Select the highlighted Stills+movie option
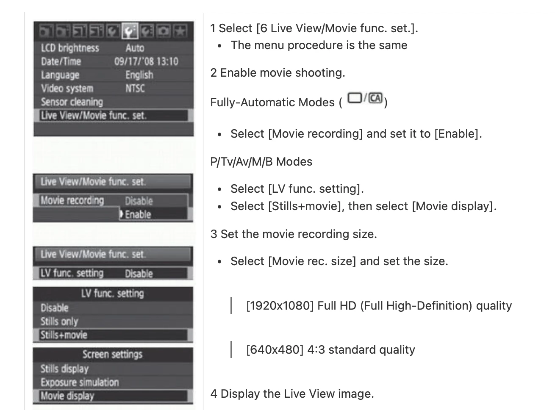 113,335
